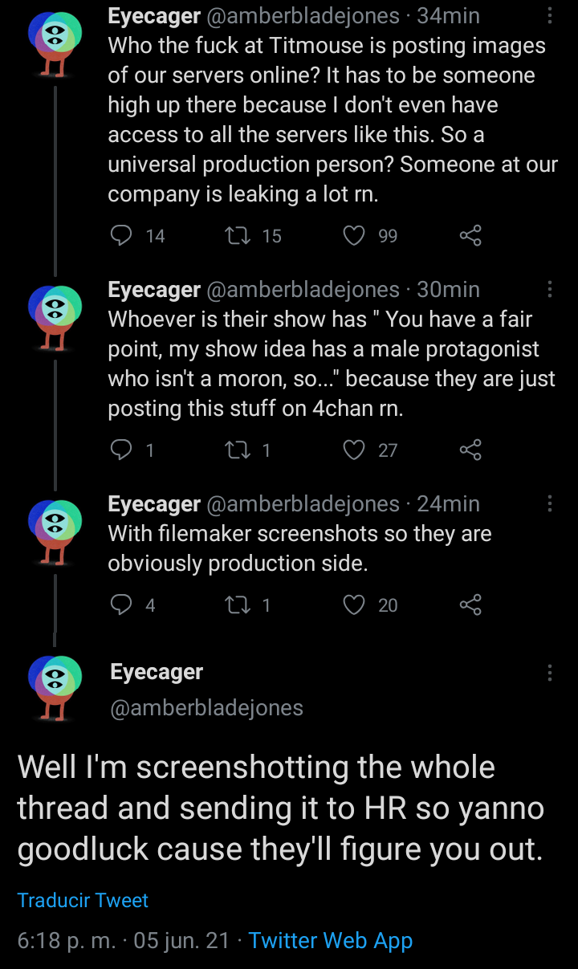The width and height of the screenshot is (578, 969).
Task: Like the tweet with 27 likes
Action: tap(354, 450)
